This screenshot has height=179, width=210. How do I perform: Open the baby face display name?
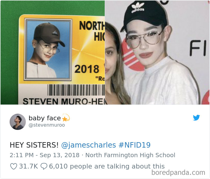click(45, 118)
